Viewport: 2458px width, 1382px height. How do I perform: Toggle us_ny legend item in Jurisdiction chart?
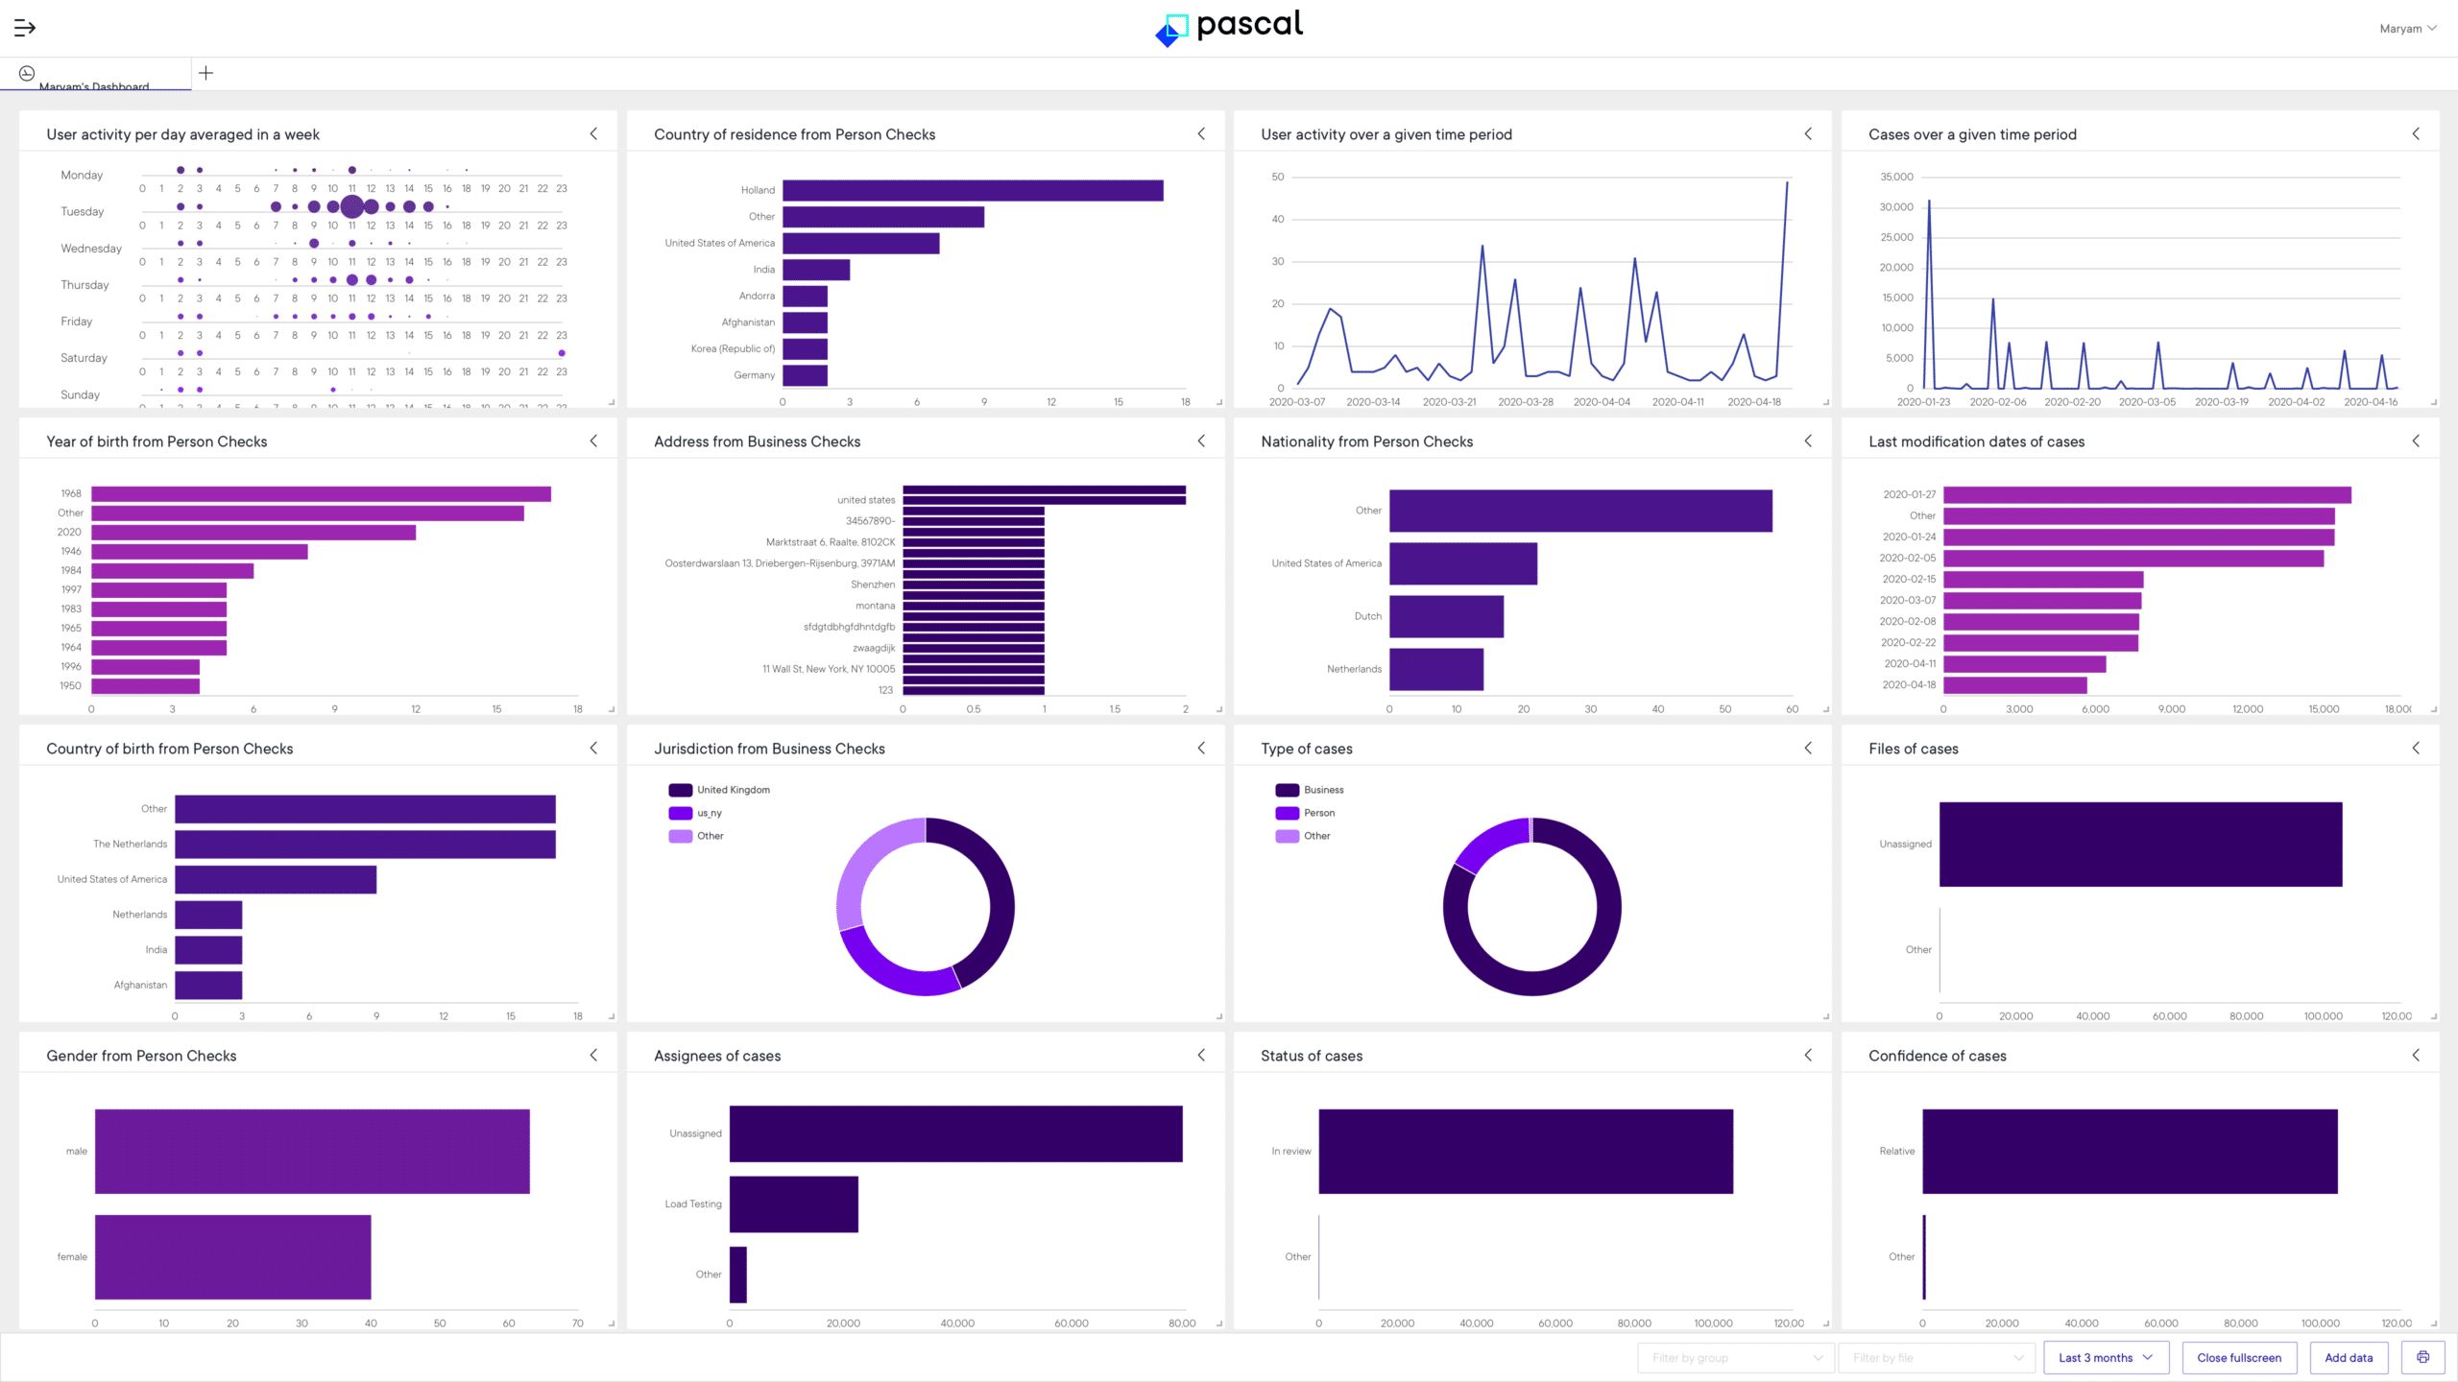[x=709, y=813]
